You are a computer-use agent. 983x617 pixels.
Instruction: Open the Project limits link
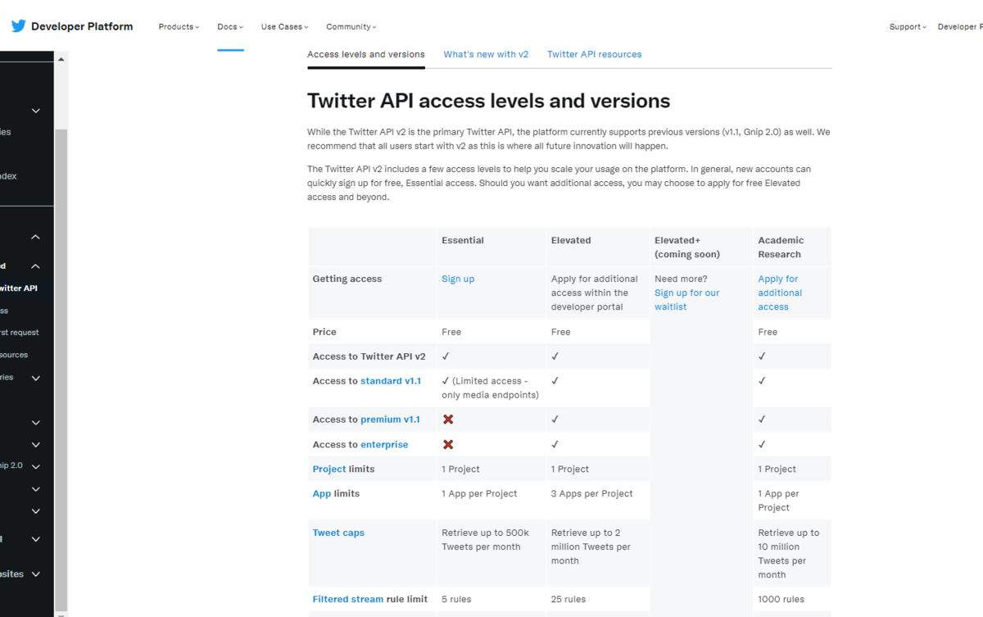[329, 470]
